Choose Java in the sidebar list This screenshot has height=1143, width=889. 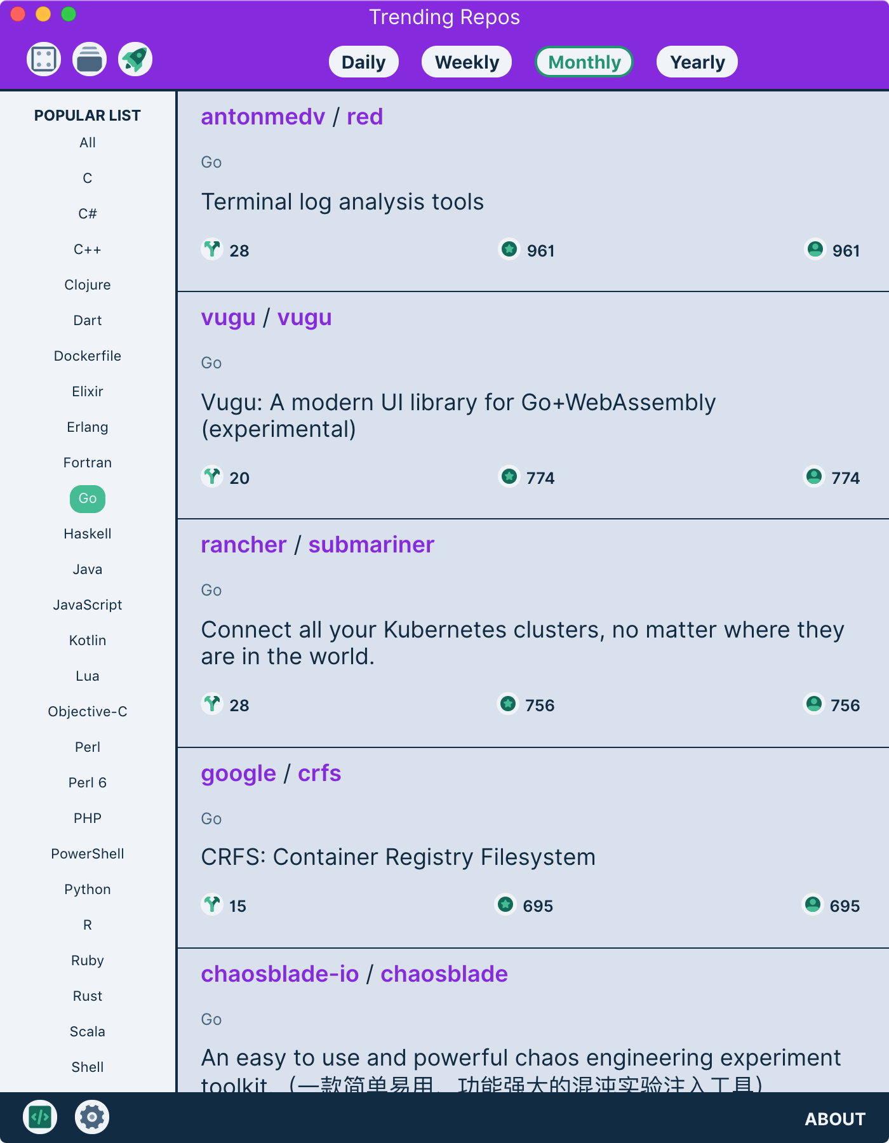[88, 570]
